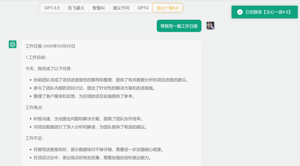This screenshot has width=300, height=166.
Task: Select the 智谱AI model tab
Action: [x=98, y=8]
